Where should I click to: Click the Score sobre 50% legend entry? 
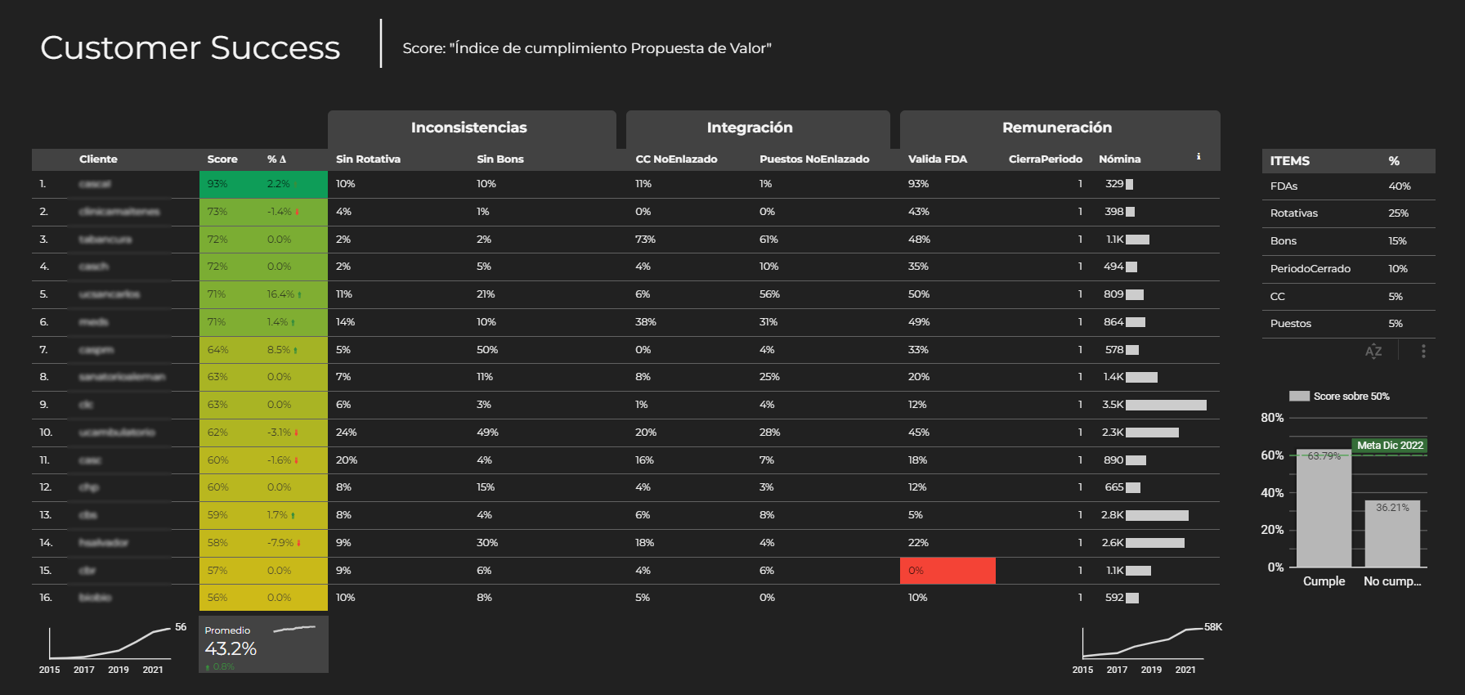coord(1339,397)
